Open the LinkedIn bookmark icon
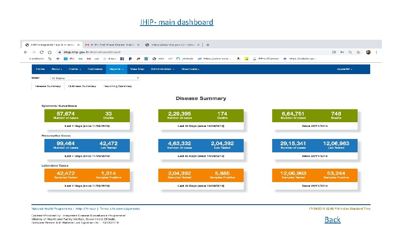This screenshot has height=226, width=402. [146, 59]
